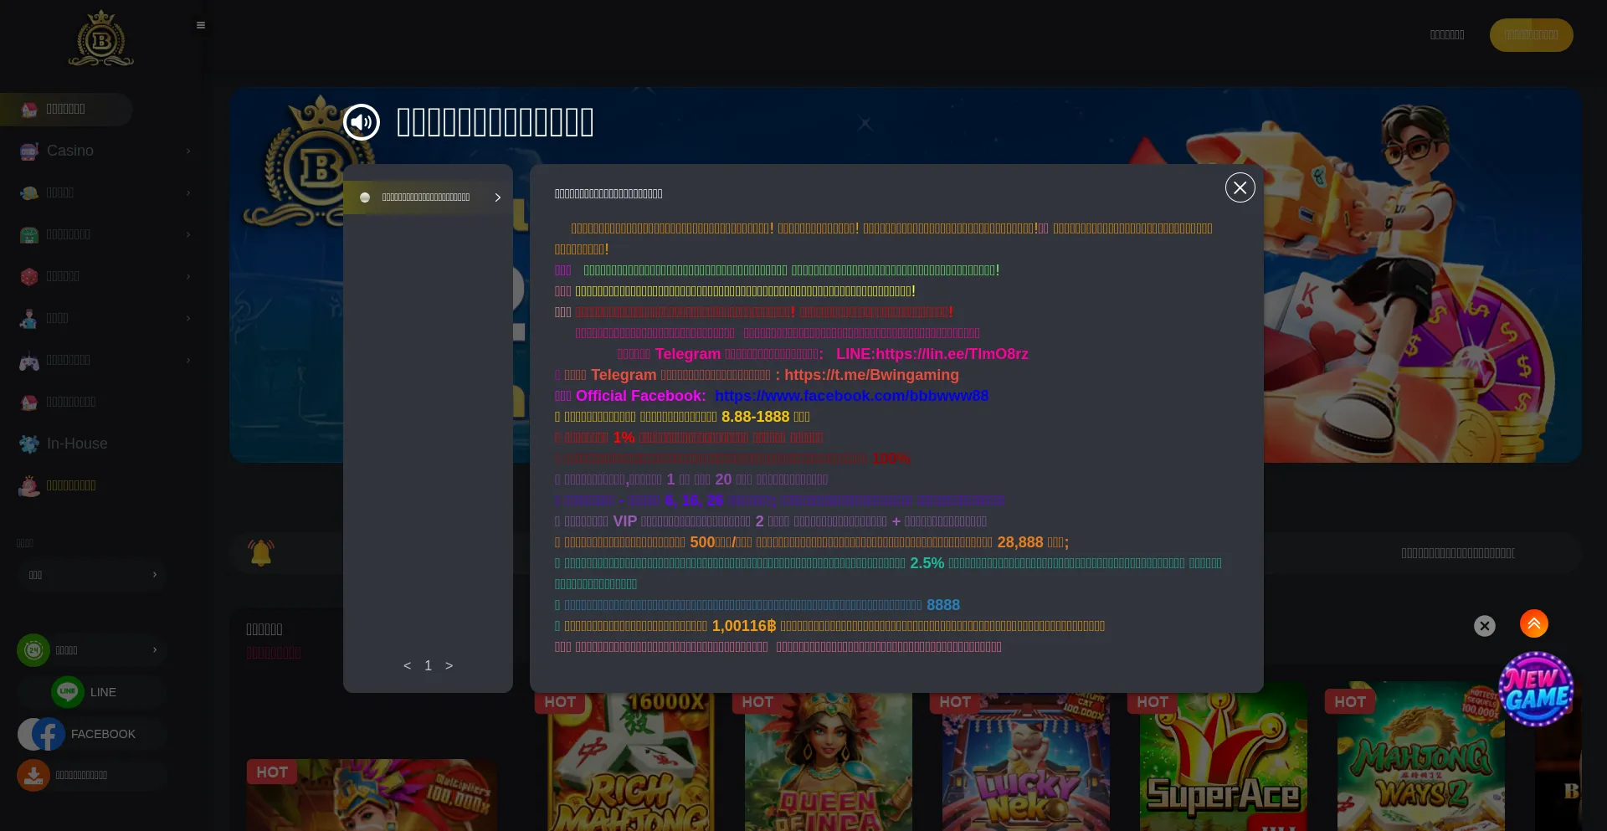Open the language dropdown in the sidebar
Viewport: 1607px width, 831px height.
click(x=92, y=575)
